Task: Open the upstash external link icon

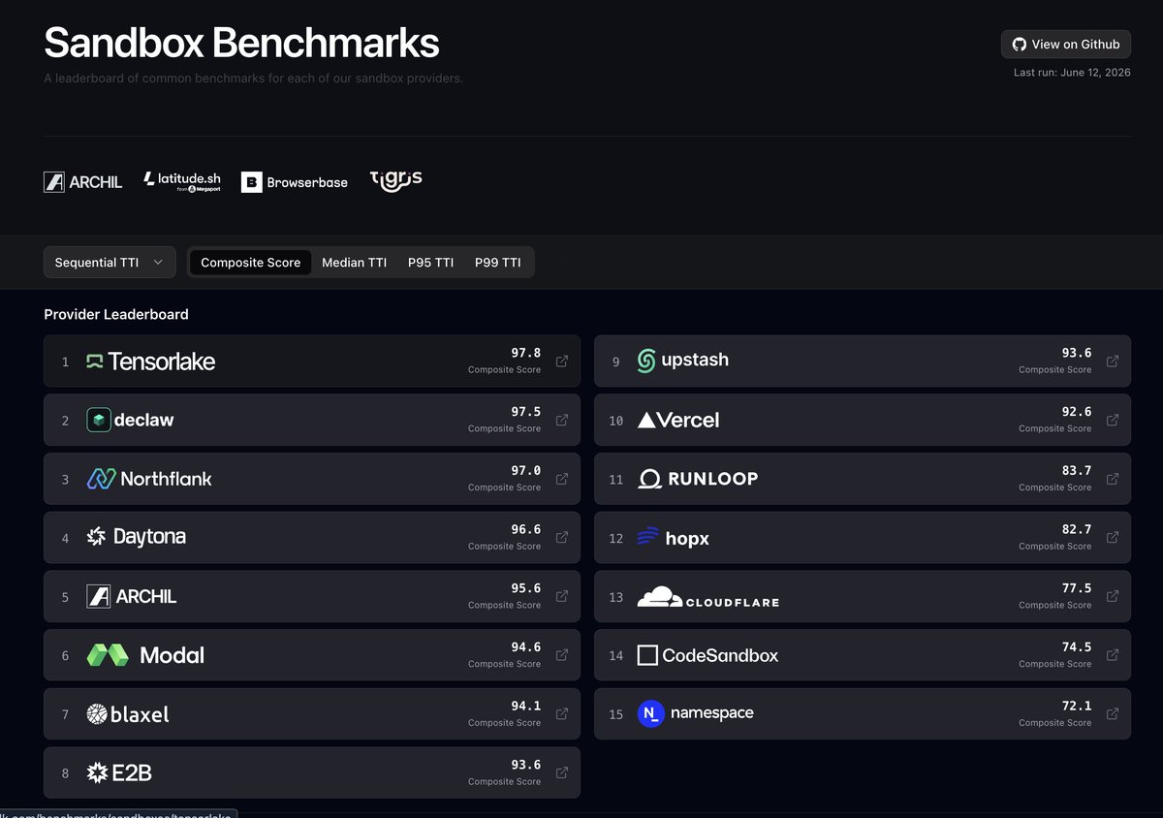Action: pos(1113,362)
